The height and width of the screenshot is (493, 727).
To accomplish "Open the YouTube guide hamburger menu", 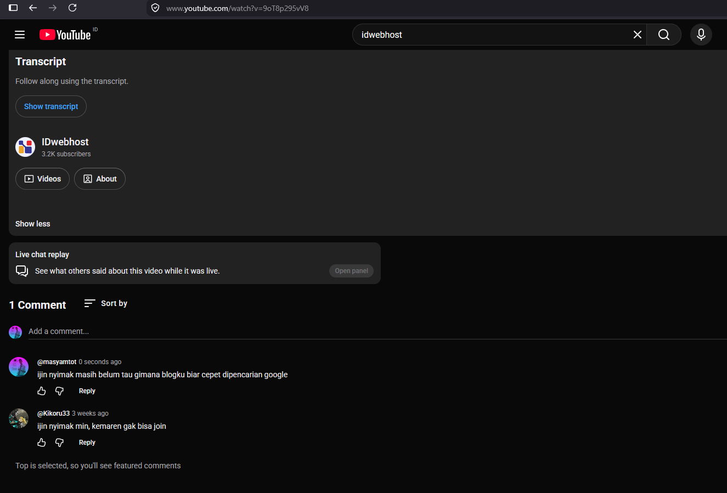I will [20, 35].
